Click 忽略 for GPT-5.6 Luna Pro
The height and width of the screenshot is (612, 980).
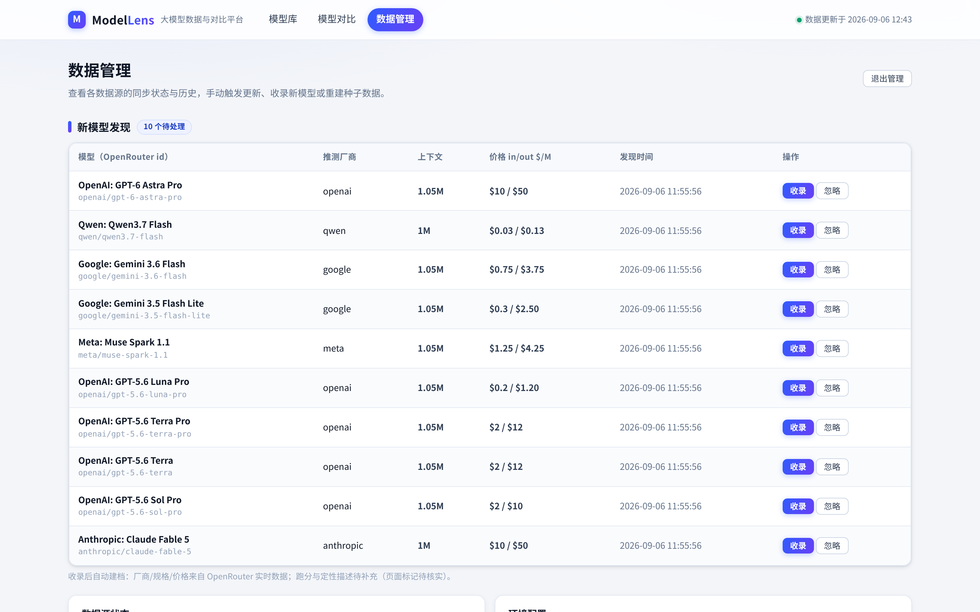[x=832, y=388]
